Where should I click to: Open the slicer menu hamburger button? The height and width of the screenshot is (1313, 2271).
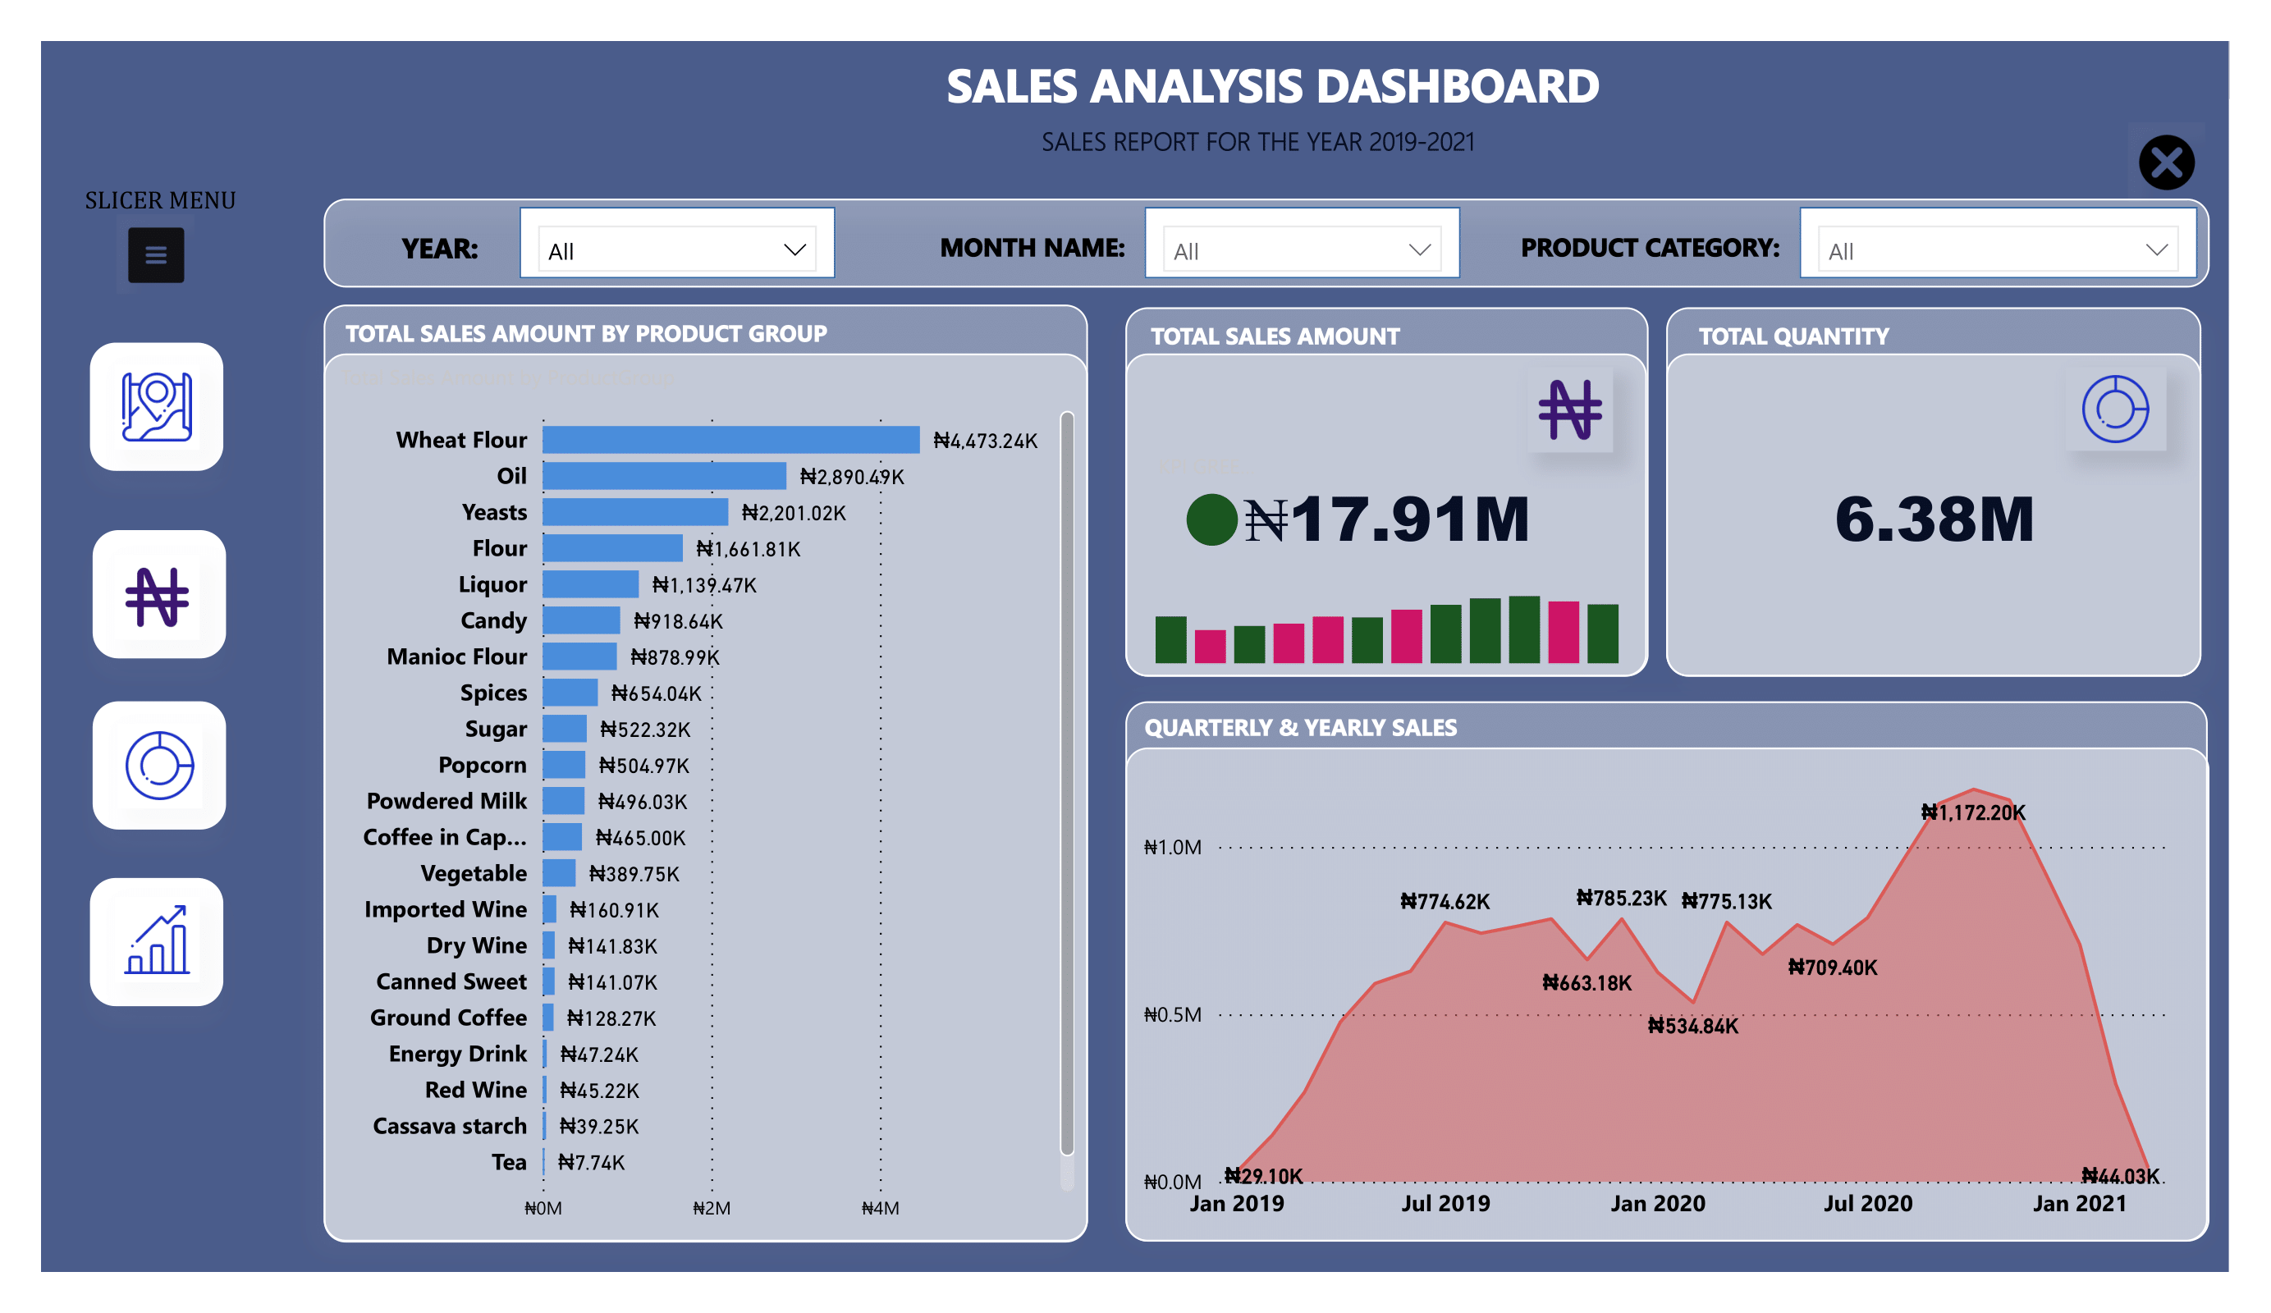[156, 255]
